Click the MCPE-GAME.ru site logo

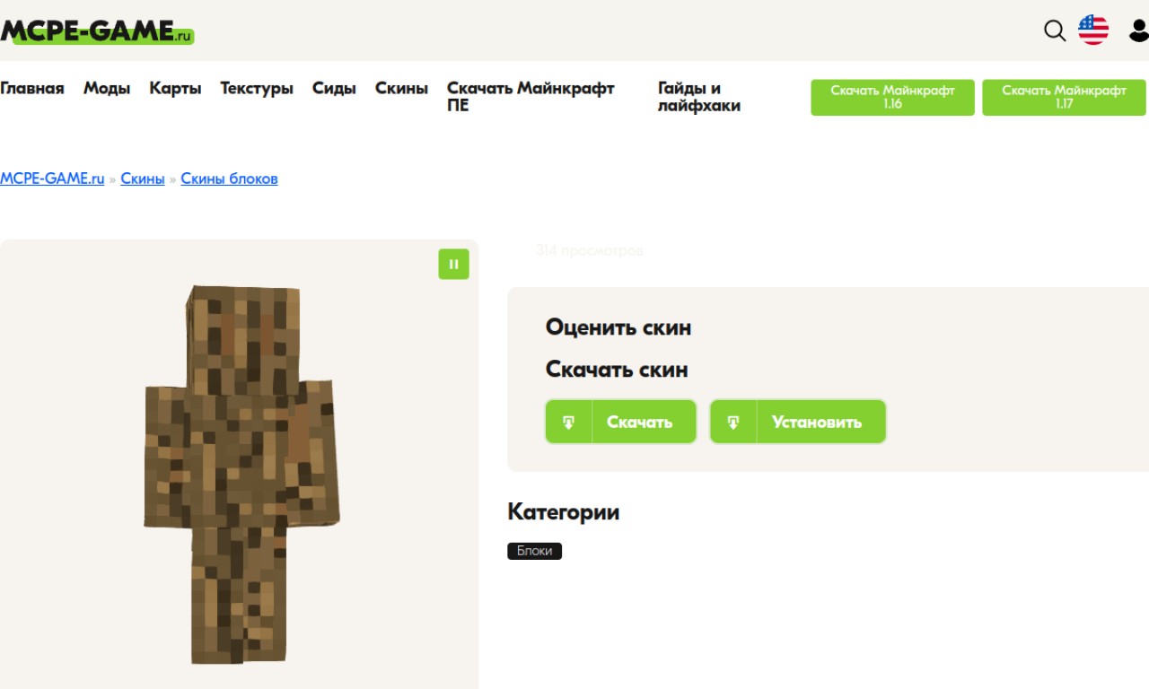[97, 31]
